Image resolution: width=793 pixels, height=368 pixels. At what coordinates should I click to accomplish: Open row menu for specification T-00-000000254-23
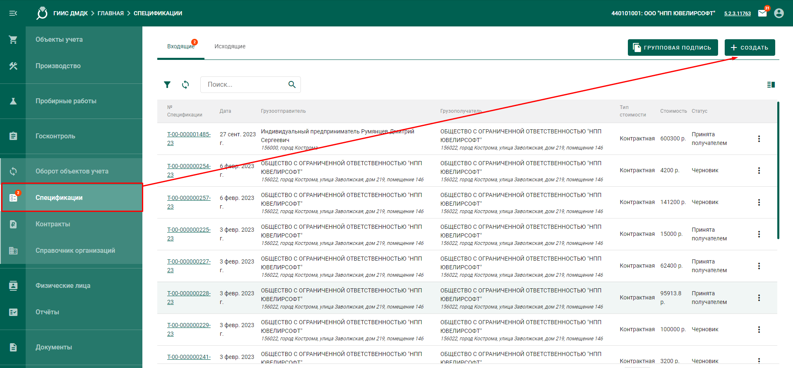click(759, 171)
